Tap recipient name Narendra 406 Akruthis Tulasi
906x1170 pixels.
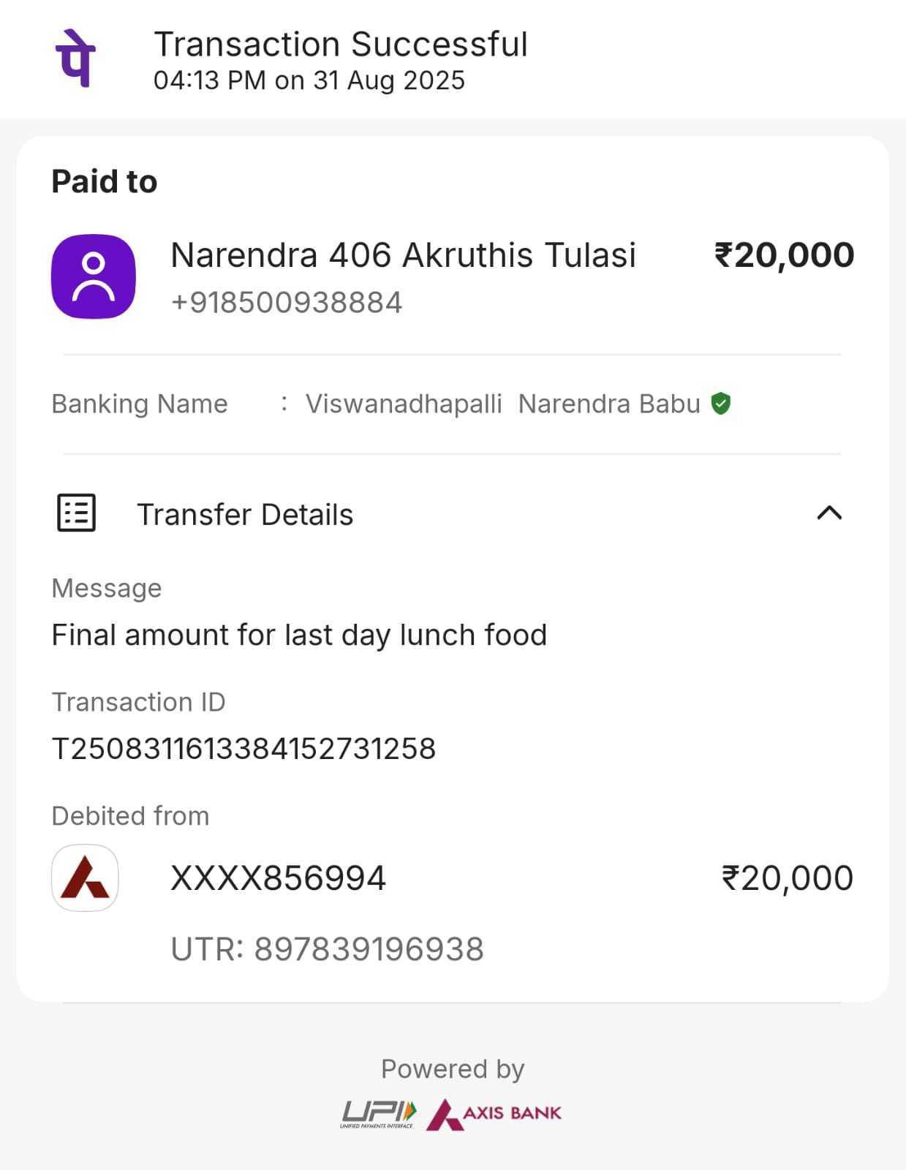point(403,255)
